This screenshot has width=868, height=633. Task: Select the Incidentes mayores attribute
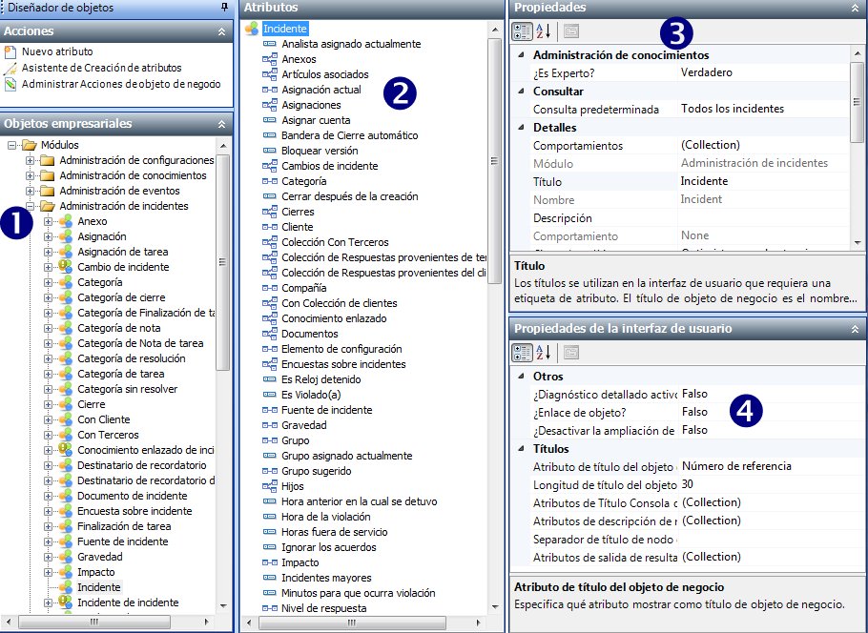click(x=326, y=578)
